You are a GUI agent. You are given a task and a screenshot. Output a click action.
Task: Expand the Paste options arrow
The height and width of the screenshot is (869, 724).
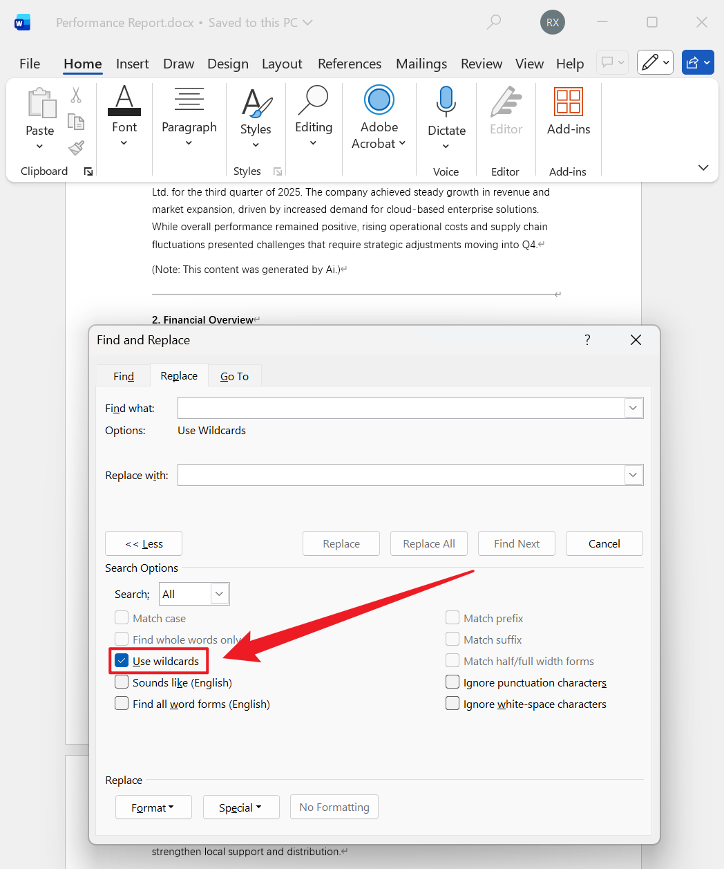[39, 147]
